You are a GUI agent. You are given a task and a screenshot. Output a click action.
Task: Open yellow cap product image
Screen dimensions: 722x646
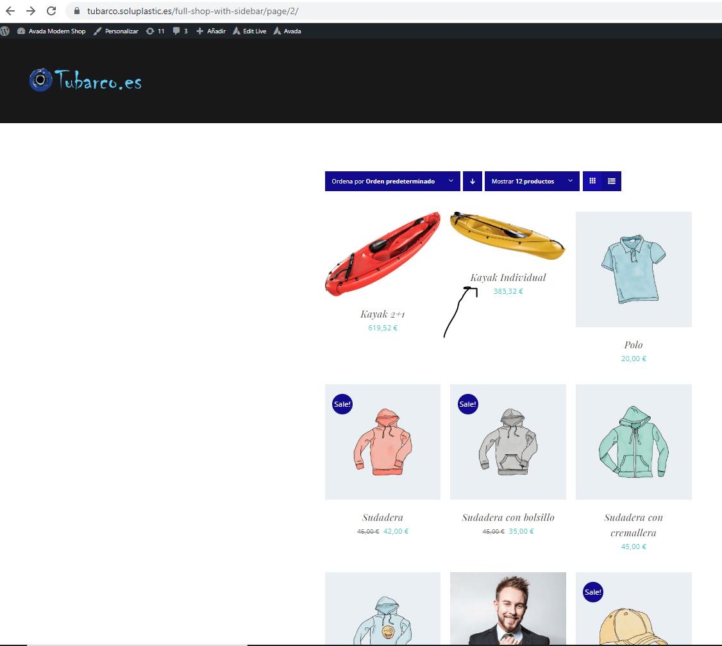(634, 608)
